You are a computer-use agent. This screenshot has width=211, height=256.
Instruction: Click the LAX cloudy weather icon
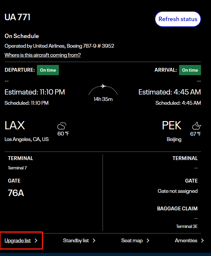tap(62, 126)
